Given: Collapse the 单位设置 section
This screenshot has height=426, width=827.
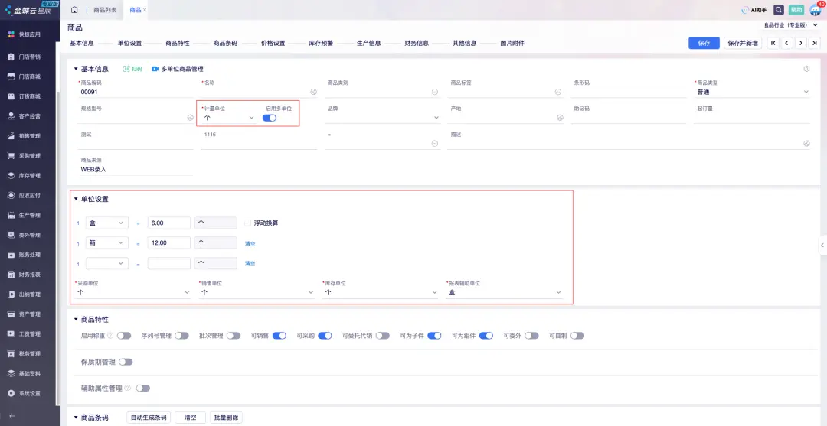Looking at the screenshot, I should [x=75, y=199].
